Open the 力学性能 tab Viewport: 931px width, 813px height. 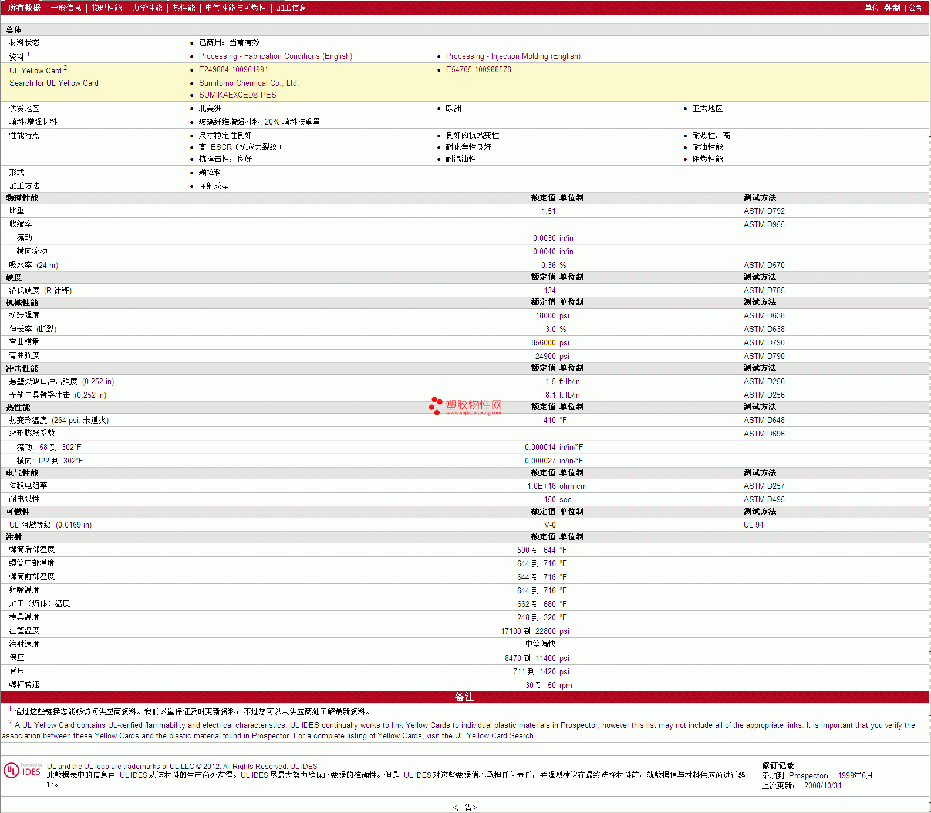point(147,8)
